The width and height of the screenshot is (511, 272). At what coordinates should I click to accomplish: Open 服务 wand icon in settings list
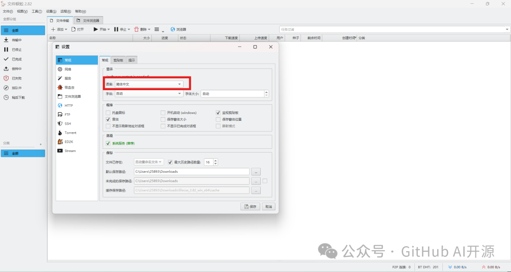(60, 78)
